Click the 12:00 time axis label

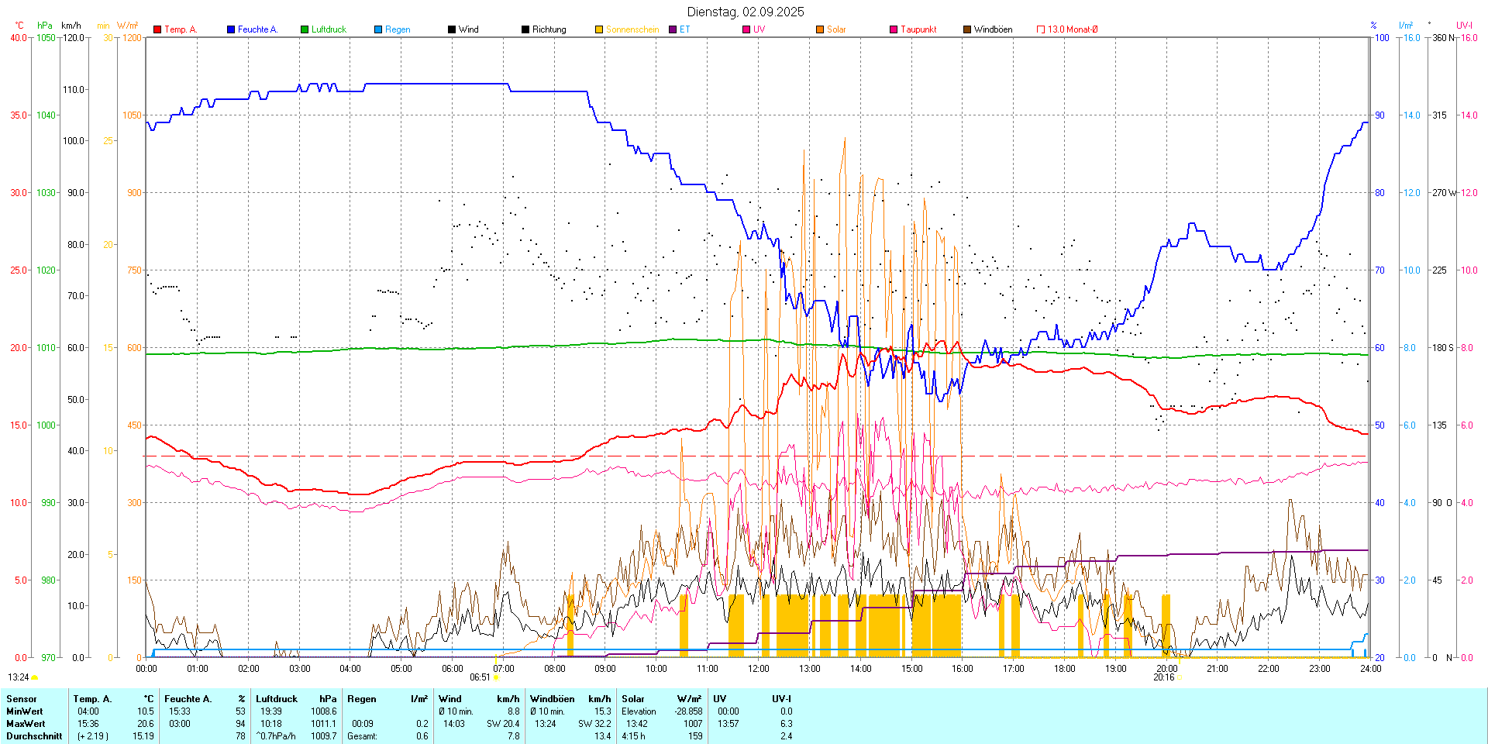tap(758, 669)
